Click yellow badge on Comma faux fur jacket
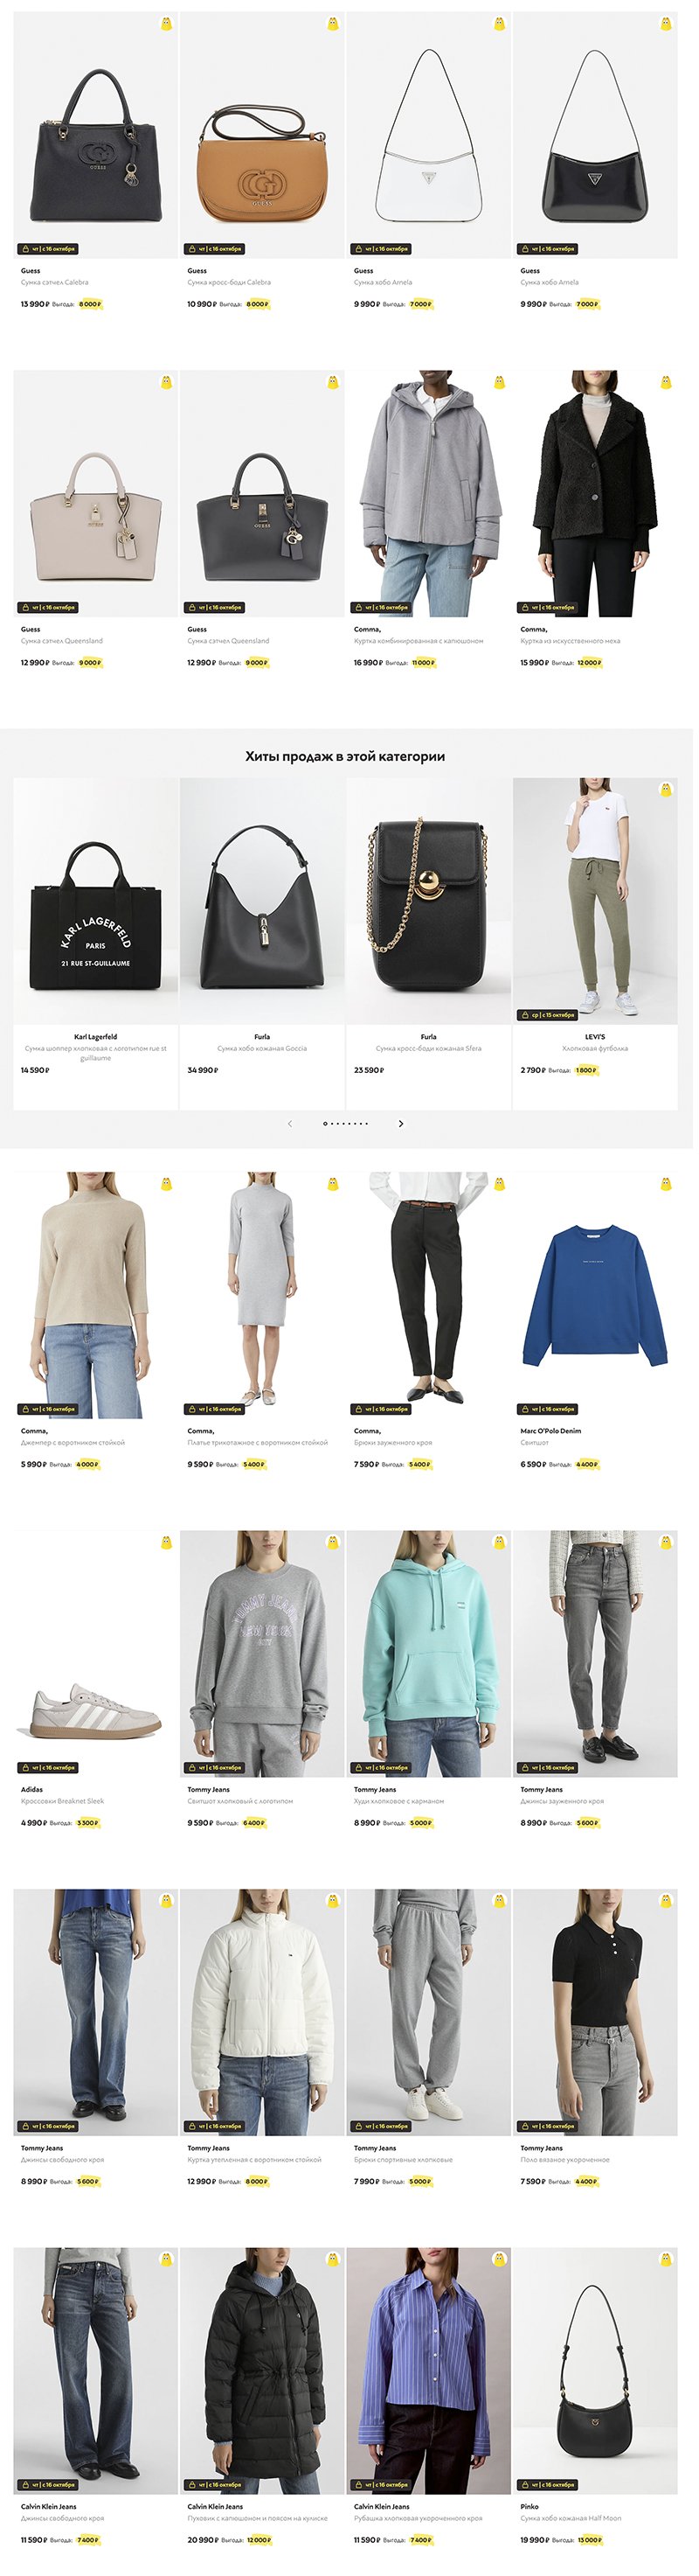Screen dimensions: 699x2576 click(x=666, y=382)
